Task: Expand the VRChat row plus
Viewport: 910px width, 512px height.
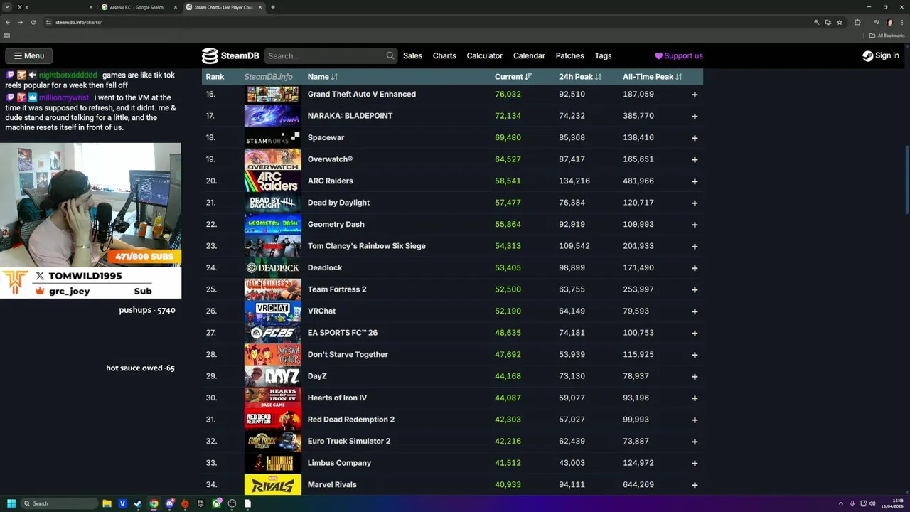Action: click(695, 311)
